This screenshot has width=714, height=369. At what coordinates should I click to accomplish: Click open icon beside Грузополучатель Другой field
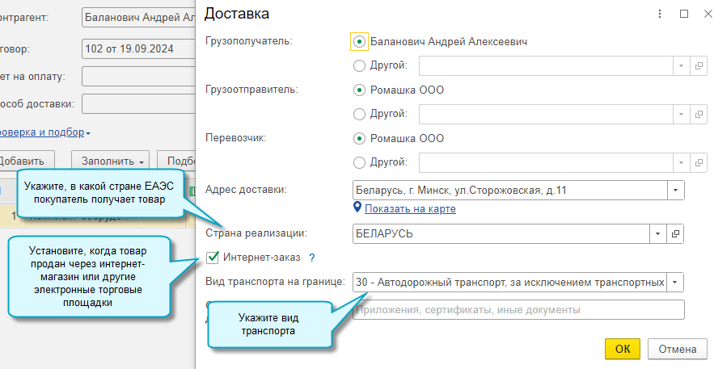tap(698, 65)
